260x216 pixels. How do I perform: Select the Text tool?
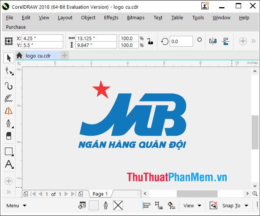(9, 164)
